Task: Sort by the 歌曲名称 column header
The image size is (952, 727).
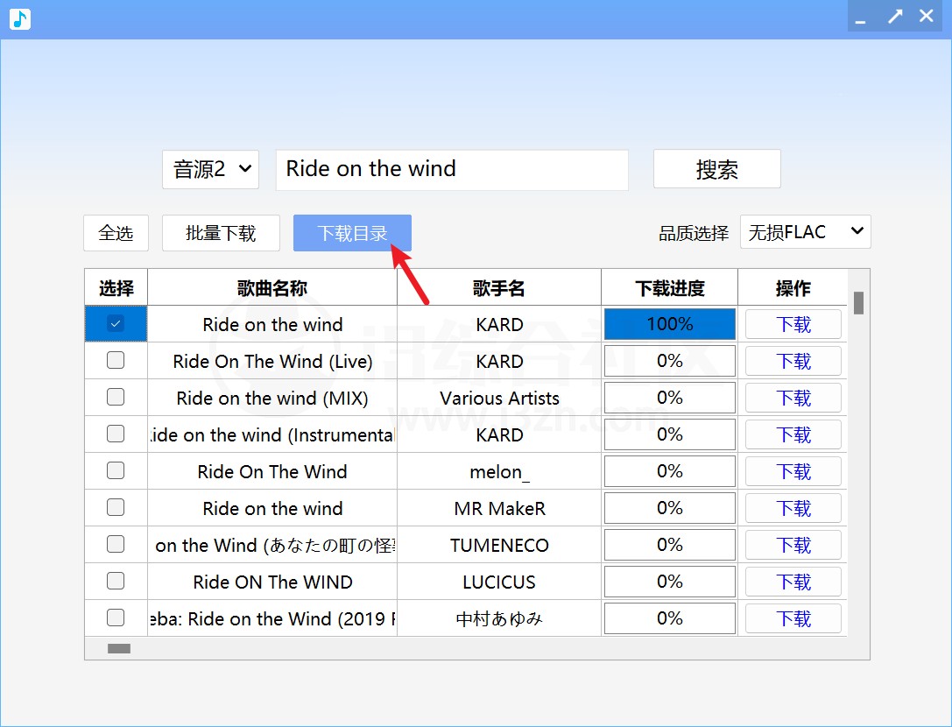Action: [x=272, y=287]
